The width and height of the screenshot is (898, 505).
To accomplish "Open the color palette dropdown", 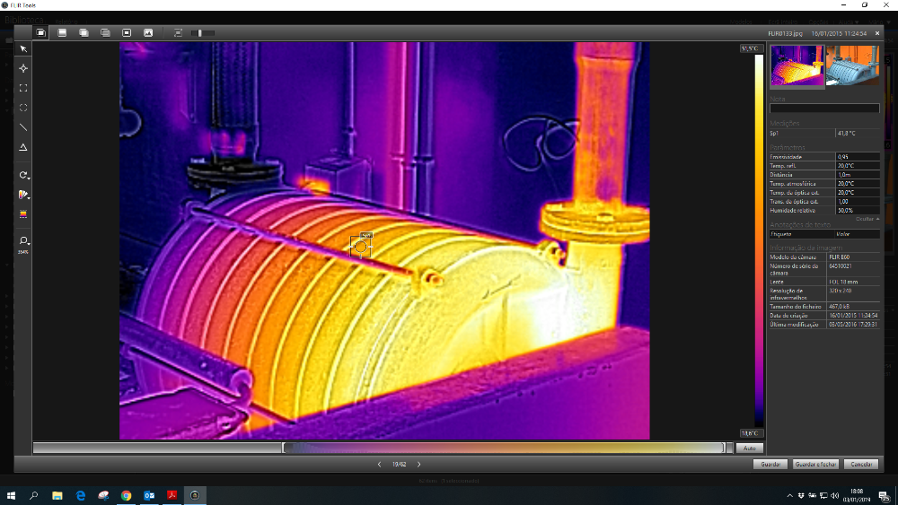I will [24, 195].
